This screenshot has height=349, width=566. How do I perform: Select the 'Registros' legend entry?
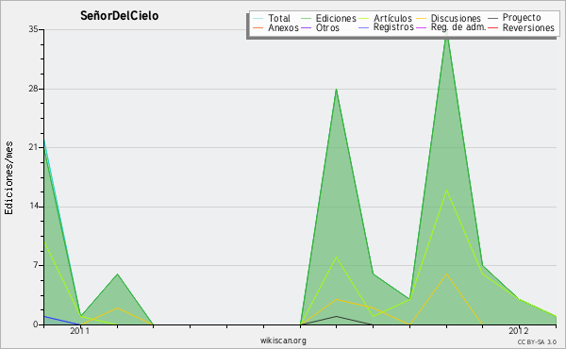(x=393, y=27)
